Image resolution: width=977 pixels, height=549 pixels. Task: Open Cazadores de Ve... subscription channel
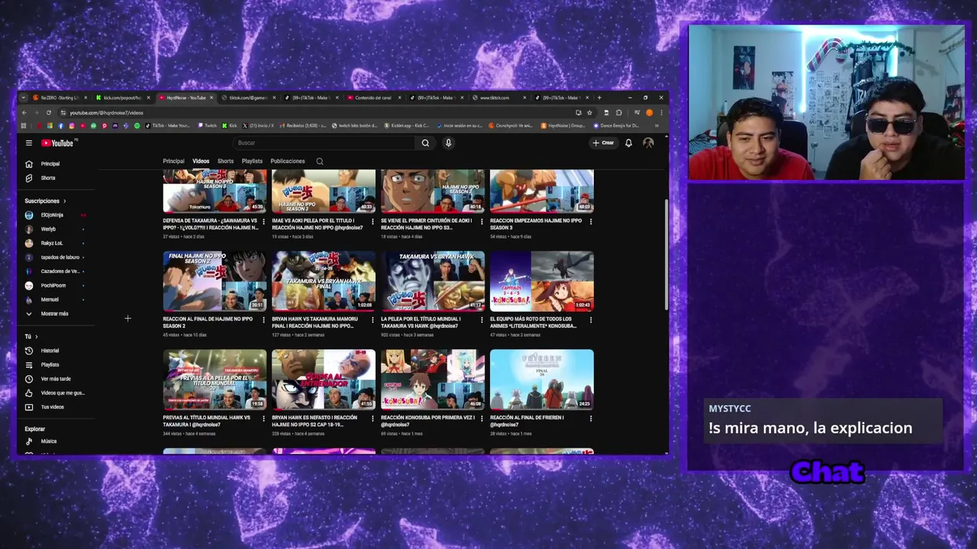point(57,271)
